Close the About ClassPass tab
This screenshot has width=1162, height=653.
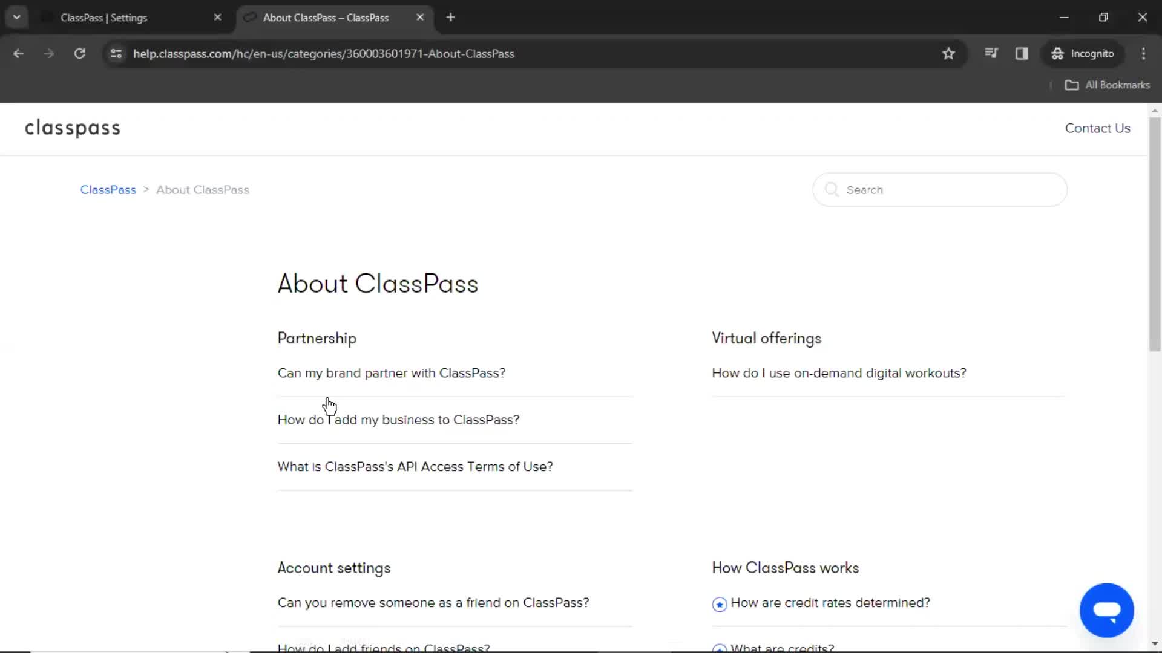[x=420, y=17]
